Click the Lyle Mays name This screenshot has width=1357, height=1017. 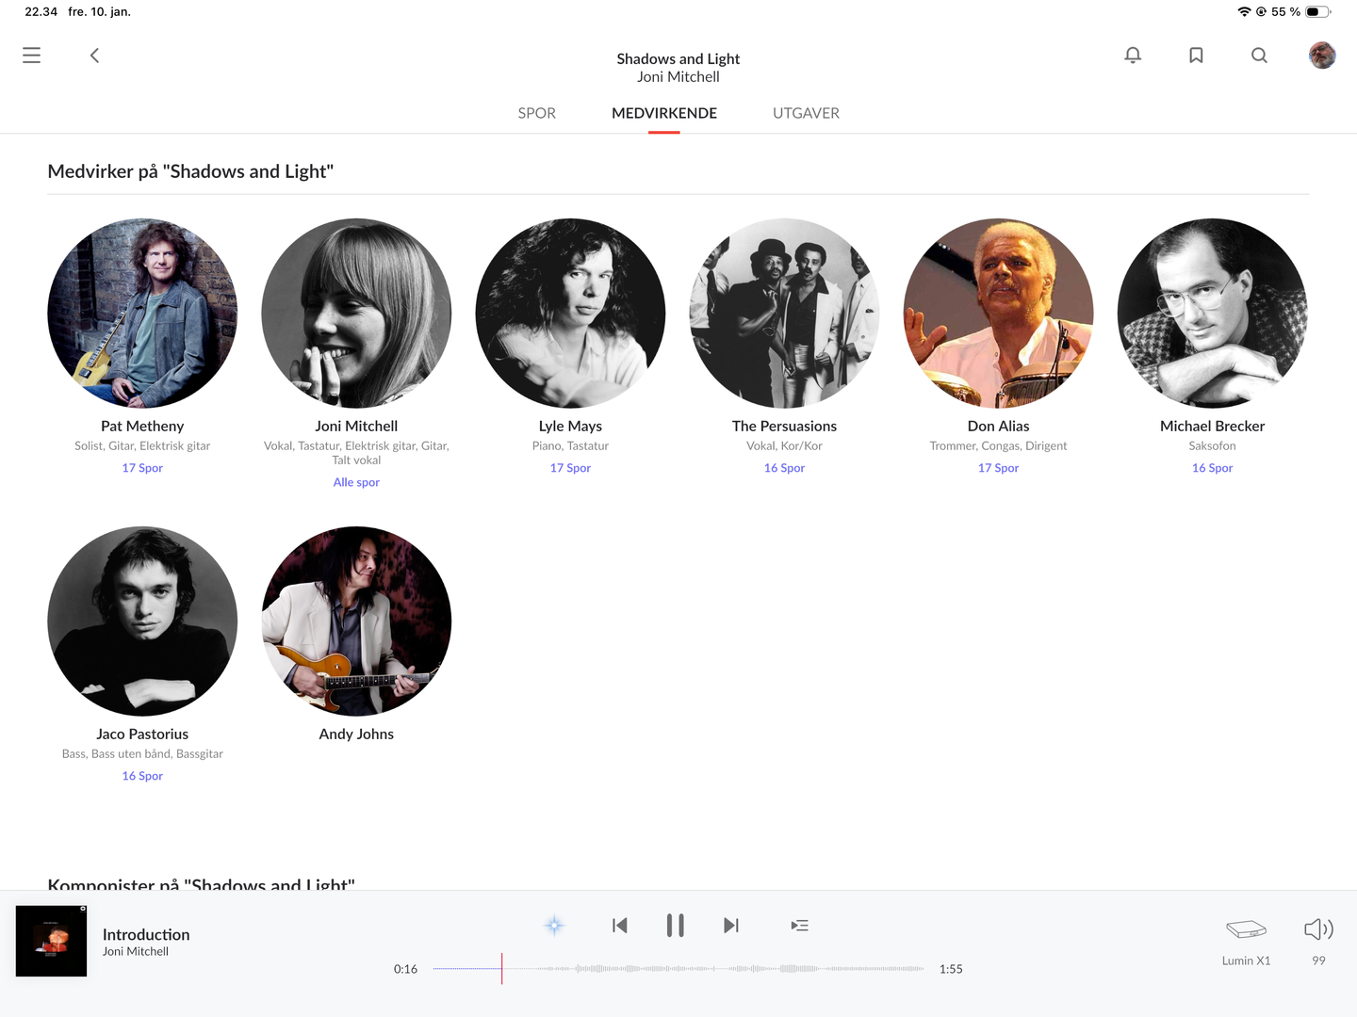570,427
